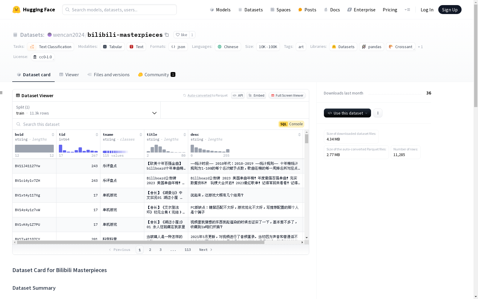Jump to page 113 of the table

(x=188, y=250)
